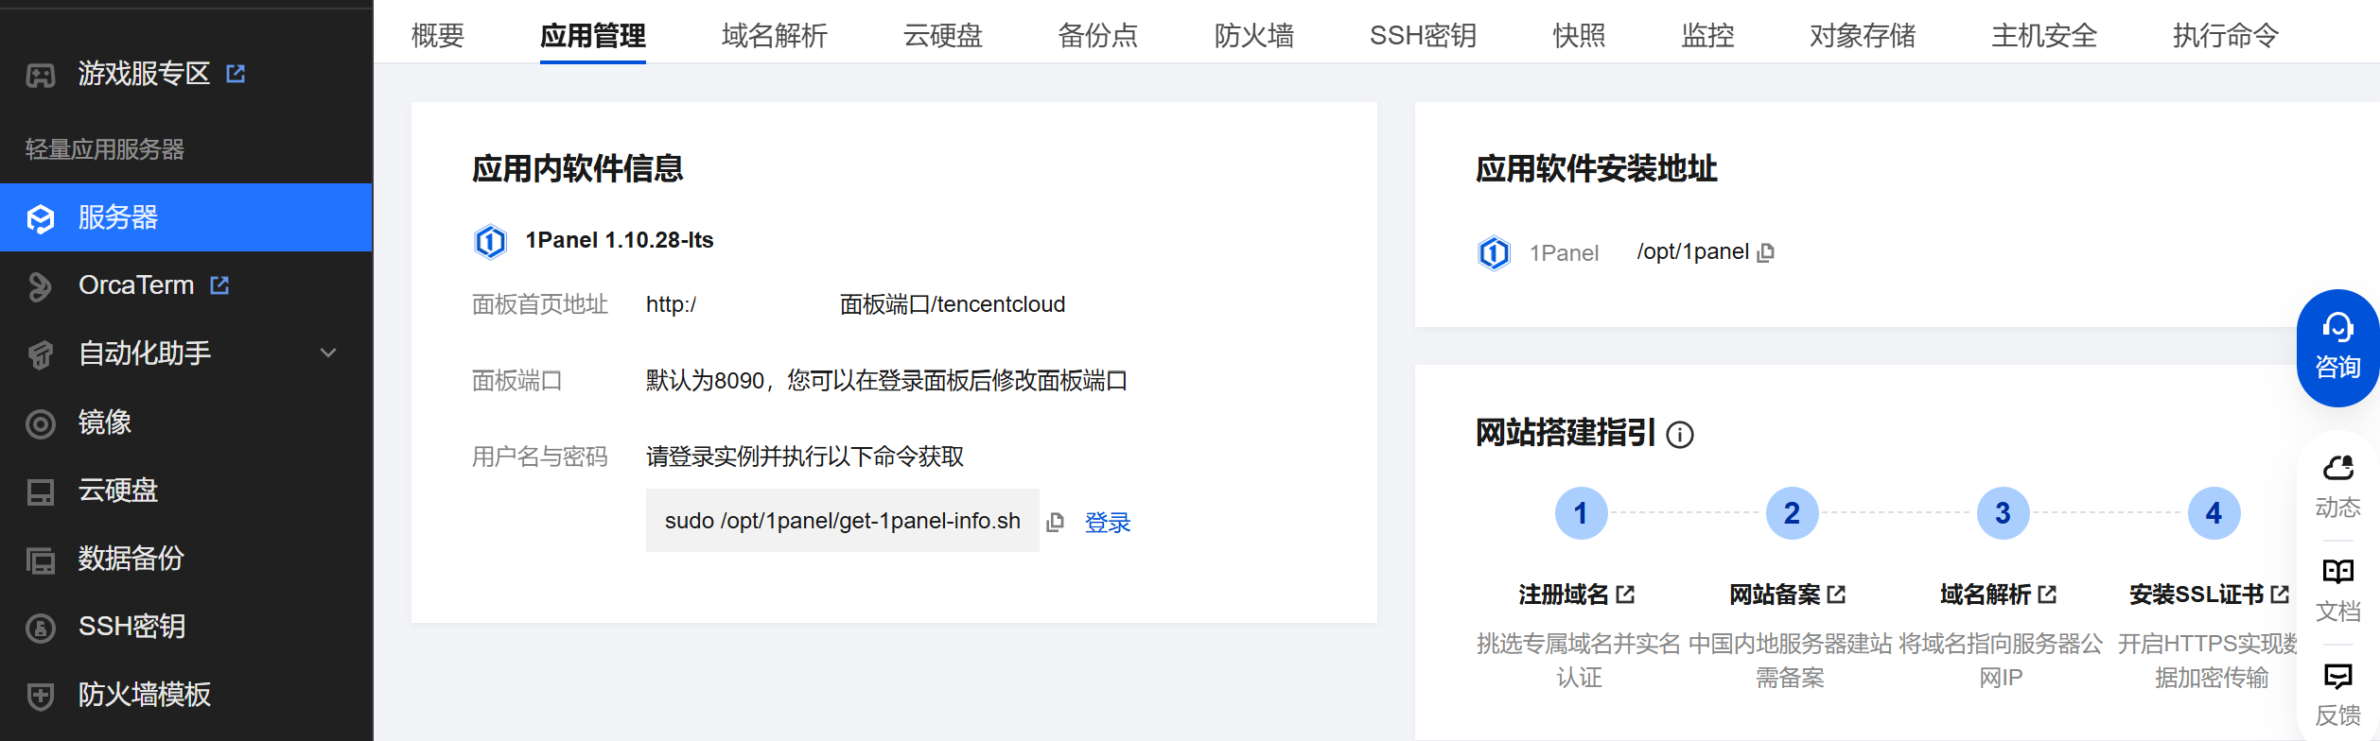The height and width of the screenshot is (741, 2380).
Task: Open external link icon beside 域名解析 step
Action: point(2047,595)
